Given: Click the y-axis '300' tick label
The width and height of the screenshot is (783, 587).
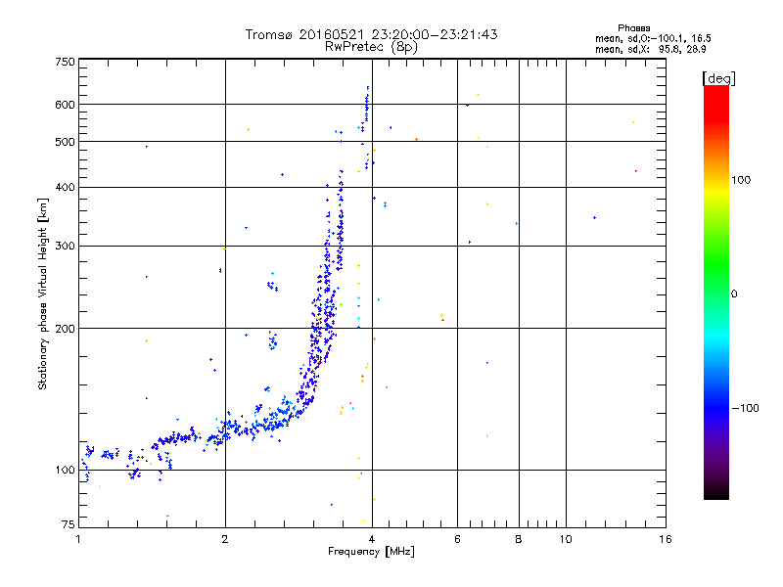Looking at the screenshot, I should coord(65,247).
